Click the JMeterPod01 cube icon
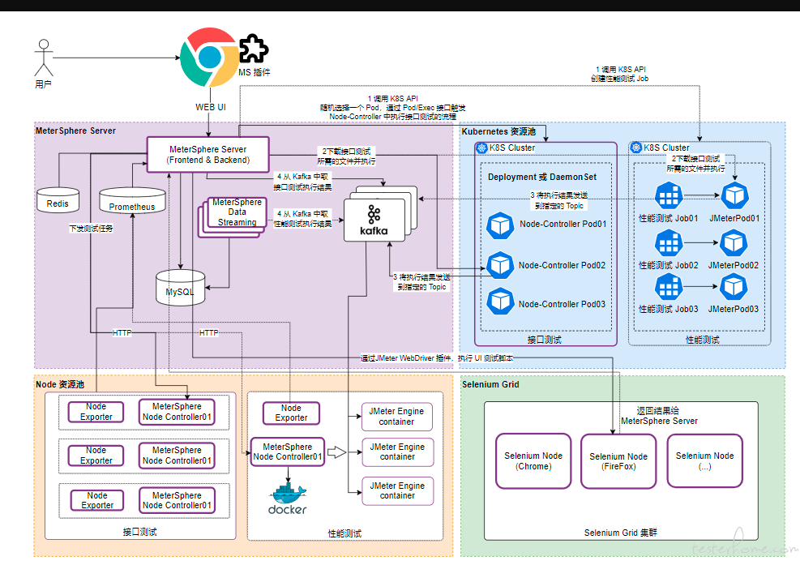 click(734, 195)
